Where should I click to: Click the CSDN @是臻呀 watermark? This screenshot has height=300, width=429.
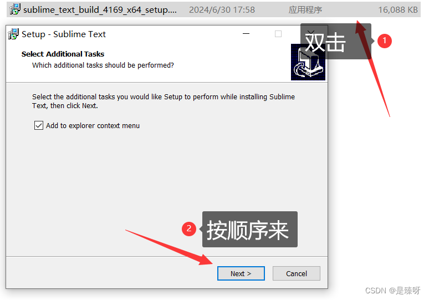point(392,291)
